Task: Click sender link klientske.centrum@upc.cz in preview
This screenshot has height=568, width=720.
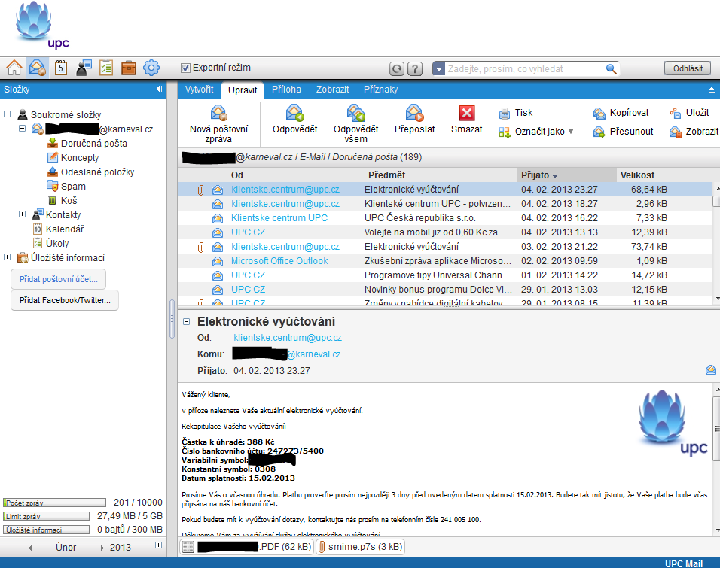Action: coord(288,338)
